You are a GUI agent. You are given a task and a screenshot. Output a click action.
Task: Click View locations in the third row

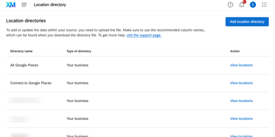(241, 101)
